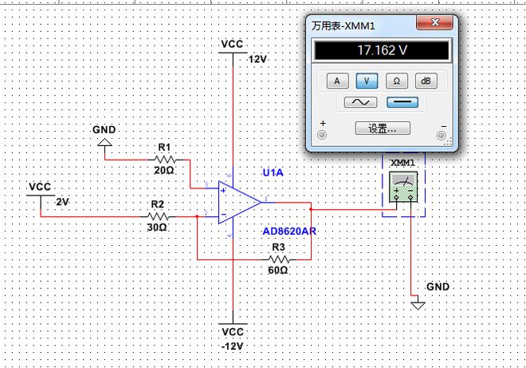This screenshot has width=526, height=368.
Task: Click the 2V voltage label
Action: [x=62, y=202]
